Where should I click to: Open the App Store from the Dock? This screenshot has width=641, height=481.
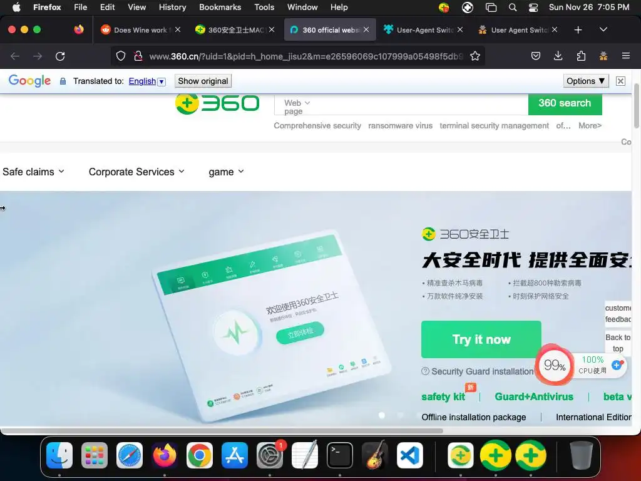click(x=235, y=455)
